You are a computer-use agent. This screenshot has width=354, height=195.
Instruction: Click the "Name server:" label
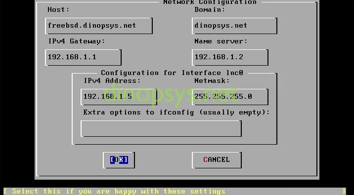tap(221, 41)
